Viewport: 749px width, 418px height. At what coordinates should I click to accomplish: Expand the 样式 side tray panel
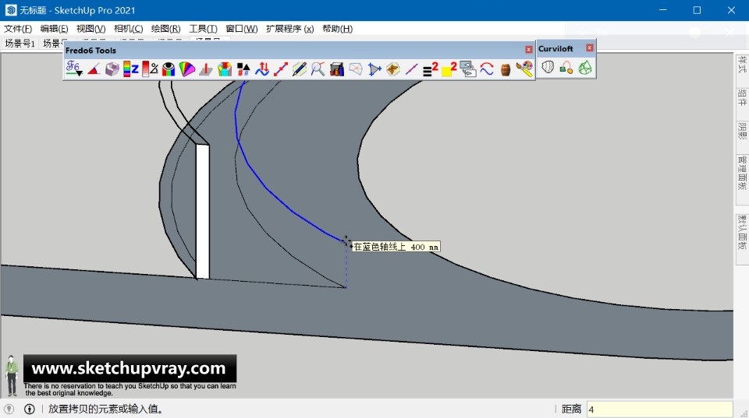[x=742, y=65]
